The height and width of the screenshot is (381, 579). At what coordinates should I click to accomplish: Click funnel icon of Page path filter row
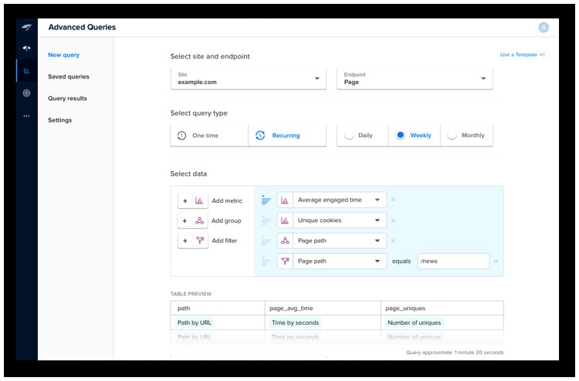coord(285,261)
